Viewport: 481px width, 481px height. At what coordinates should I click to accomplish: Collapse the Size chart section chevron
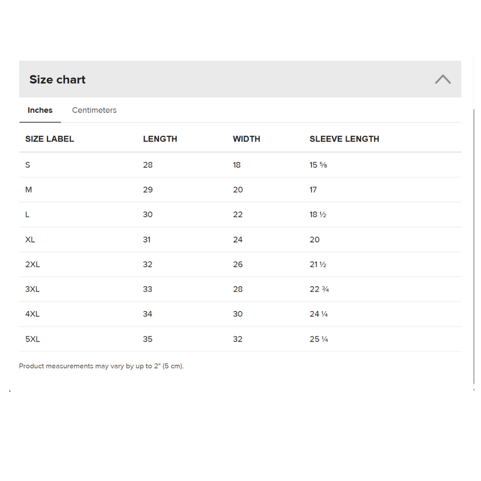pyautogui.click(x=443, y=79)
